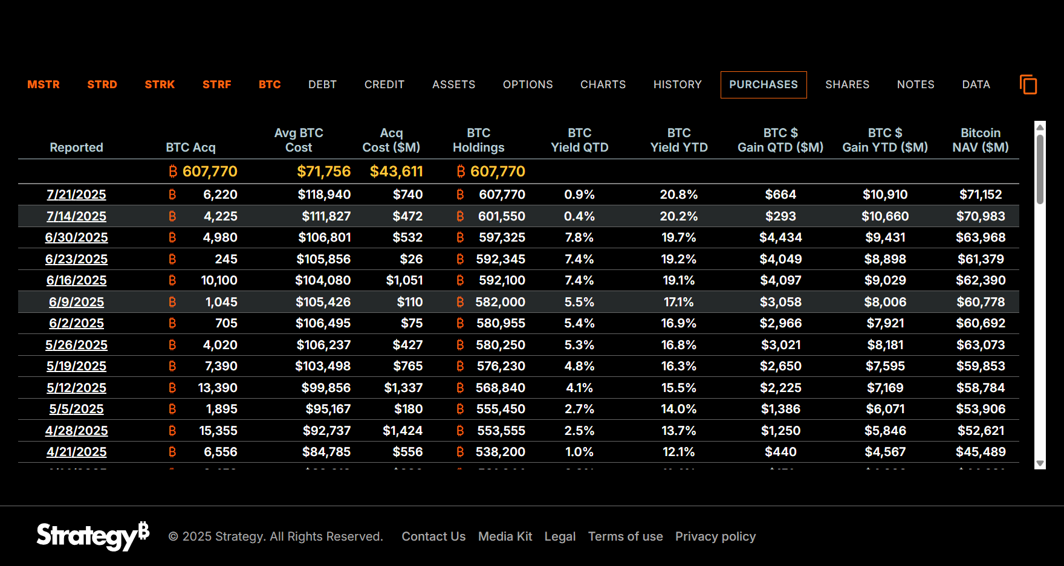This screenshot has height=566, width=1064.
Task: Open the DEBT tab
Action: tap(322, 85)
